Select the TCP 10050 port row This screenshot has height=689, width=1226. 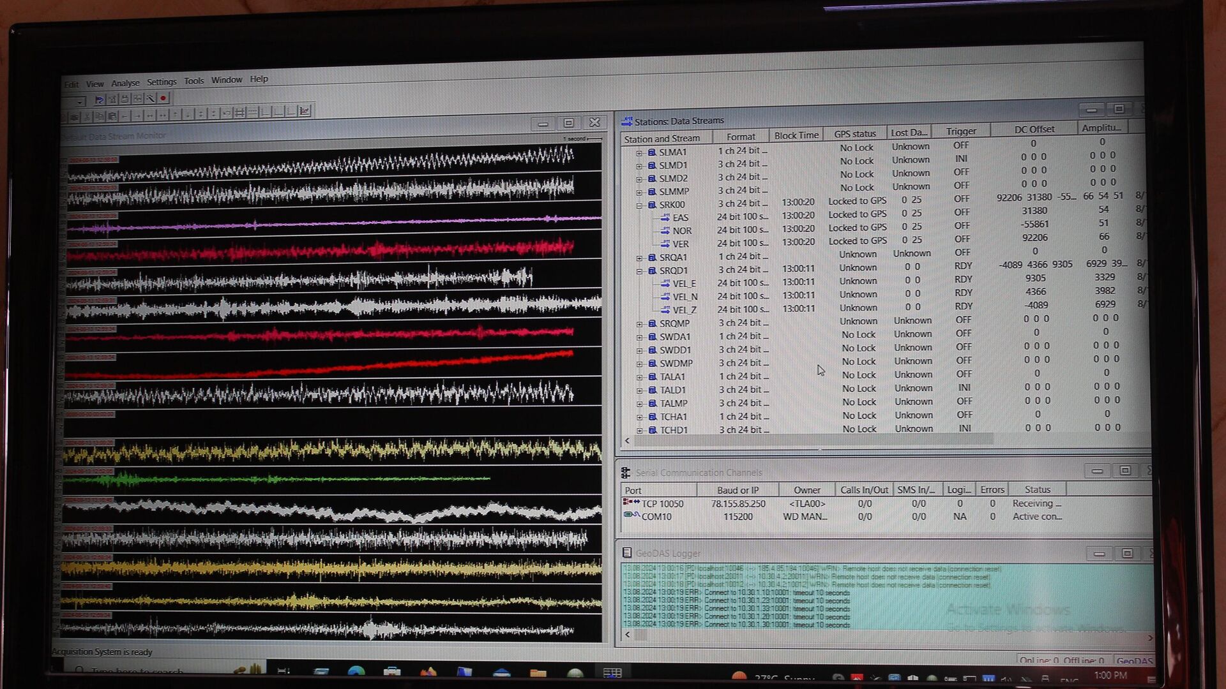click(x=662, y=503)
